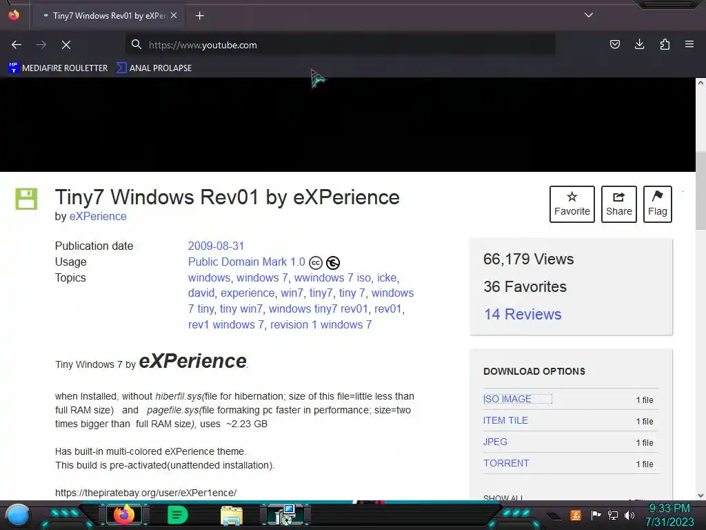Viewport: 706px width, 530px height.
Task: Click the '66,179 Views' text
Action: 528,259
